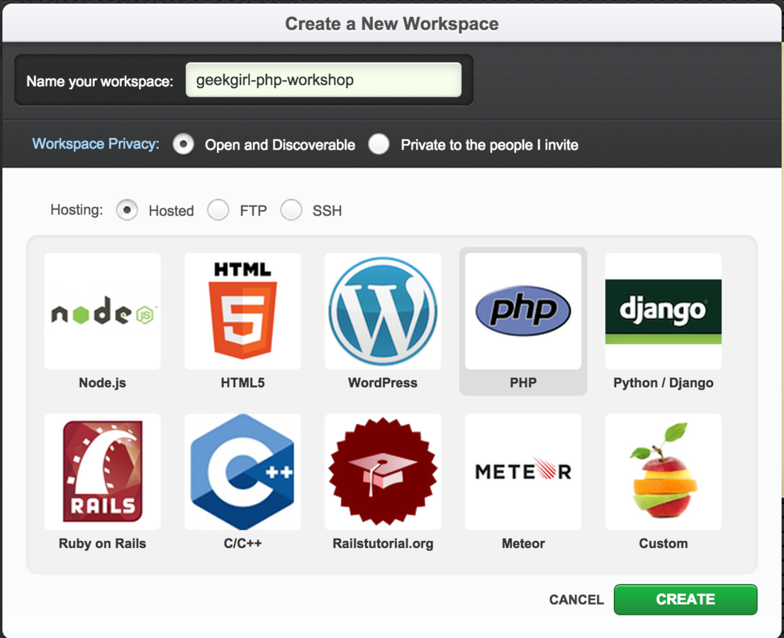This screenshot has width=784, height=638.
Task: Choose the Meteor template logo
Action: click(523, 471)
